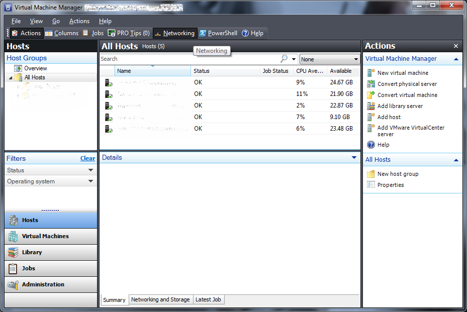Click the Help icon in Actions pane
Image resolution: width=467 pixels, height=312 pixels.
(371, 145)
